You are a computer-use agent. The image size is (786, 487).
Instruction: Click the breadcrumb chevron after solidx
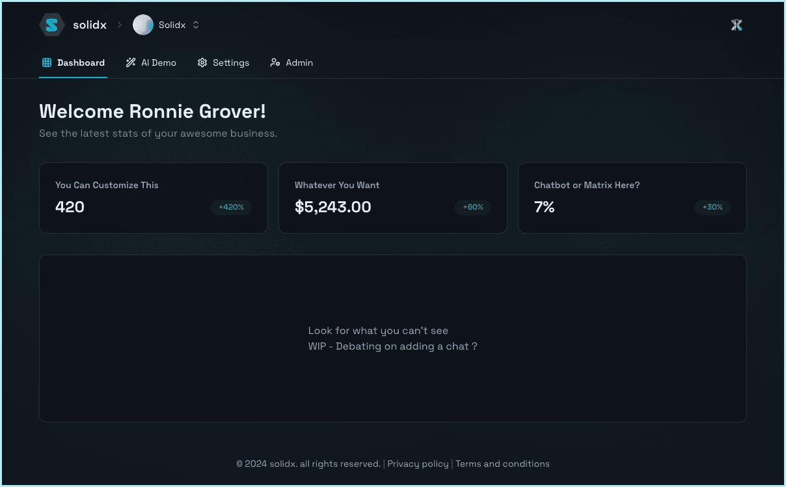(120, 25)
